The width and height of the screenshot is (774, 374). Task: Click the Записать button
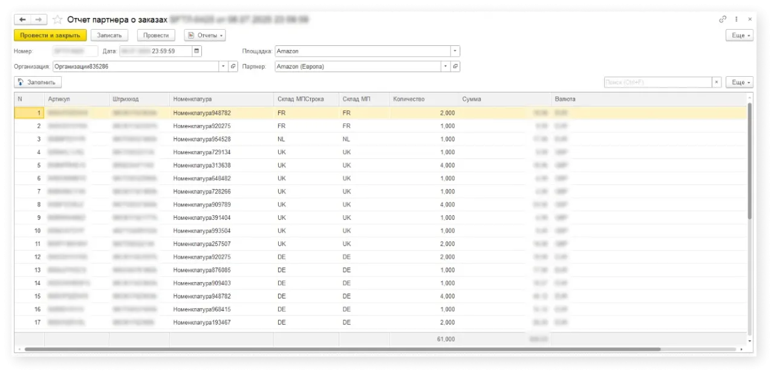[x=109, y=35]
